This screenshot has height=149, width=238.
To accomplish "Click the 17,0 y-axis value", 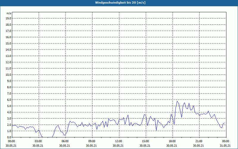I will [x=8, y=31].
